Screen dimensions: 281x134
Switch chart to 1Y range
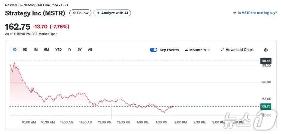pyautogui.click(x=69, y=50)
